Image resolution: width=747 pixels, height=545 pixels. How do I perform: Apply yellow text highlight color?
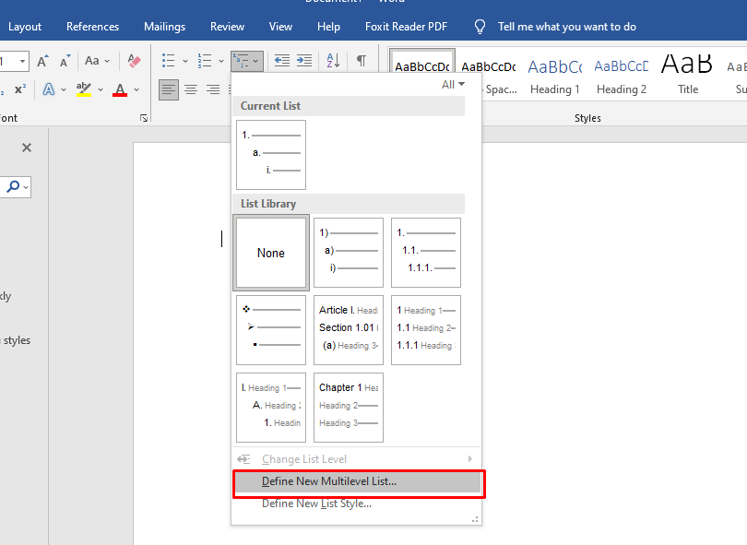(x=84, y=89)
